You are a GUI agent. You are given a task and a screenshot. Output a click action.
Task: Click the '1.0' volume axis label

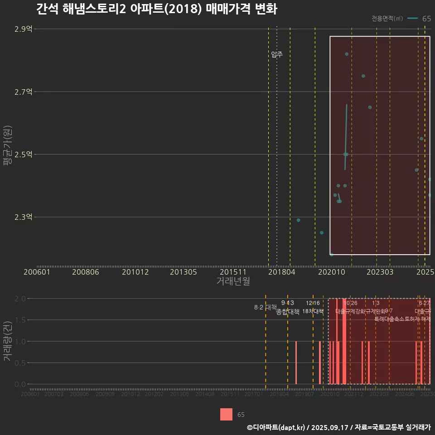tap(20, 342)
